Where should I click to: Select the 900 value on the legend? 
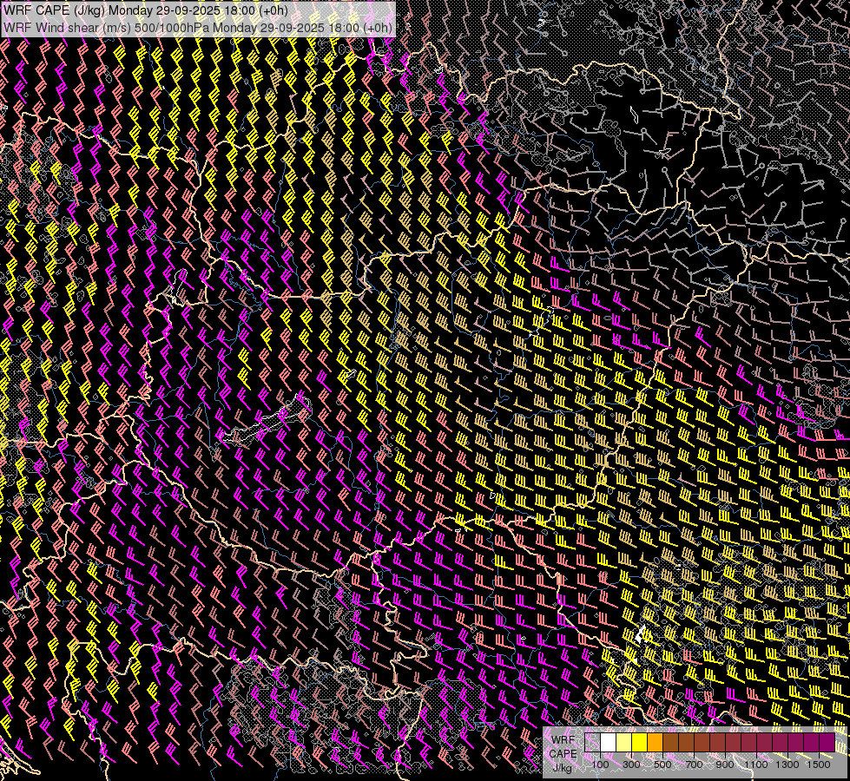[725, 765]
